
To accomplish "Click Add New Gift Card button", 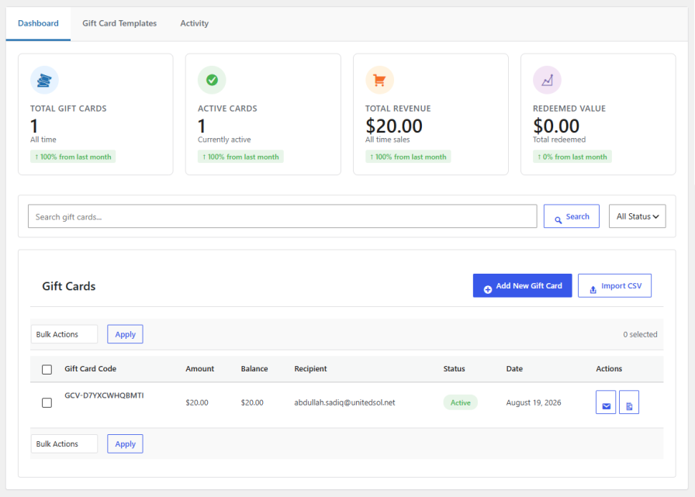I will (x=522, y=285).
